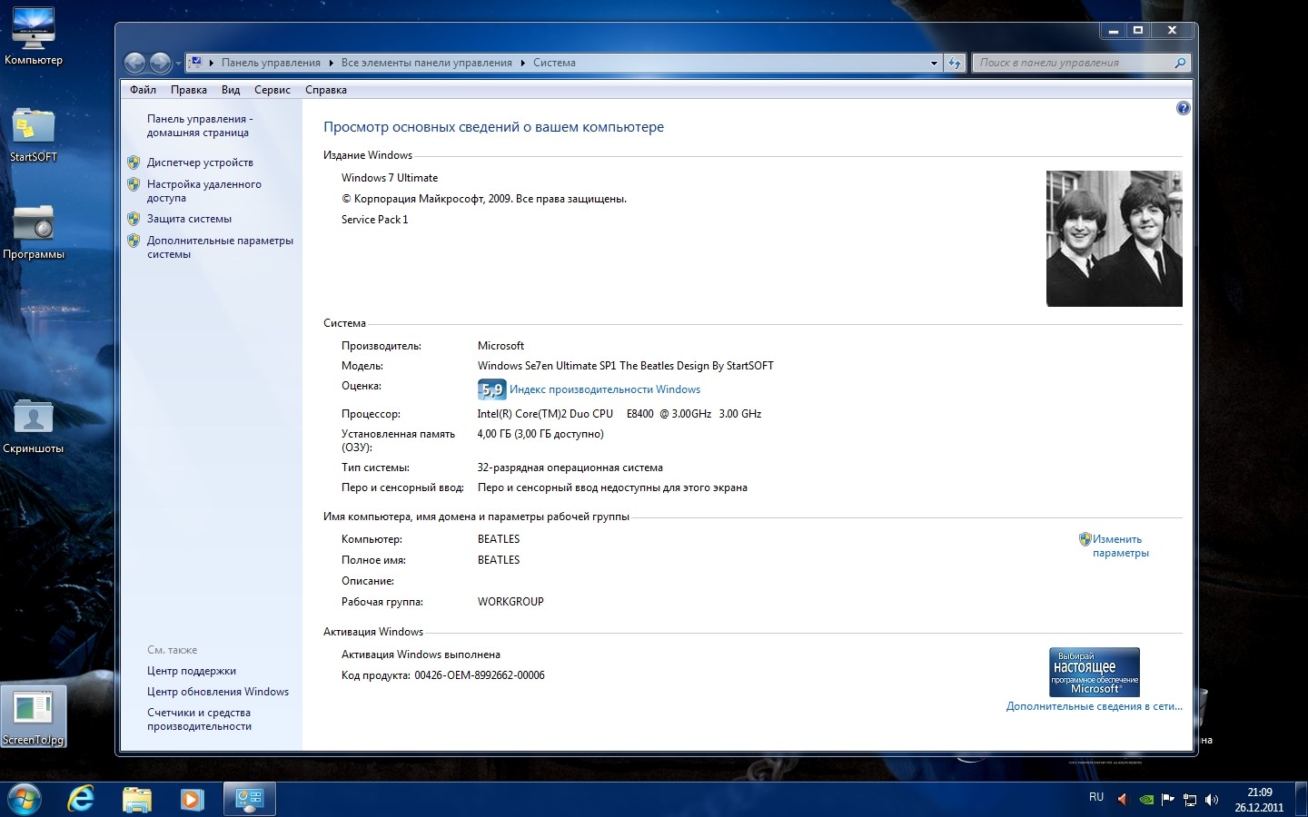Screen dimensions: 1308x817
Task: Open 'Панель управления - домашняя страница'
Action: point(200,125)
